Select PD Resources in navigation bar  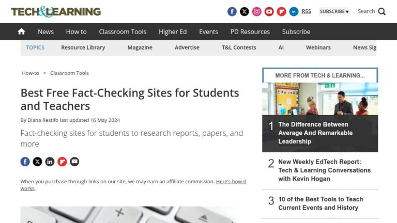point(250,31)
